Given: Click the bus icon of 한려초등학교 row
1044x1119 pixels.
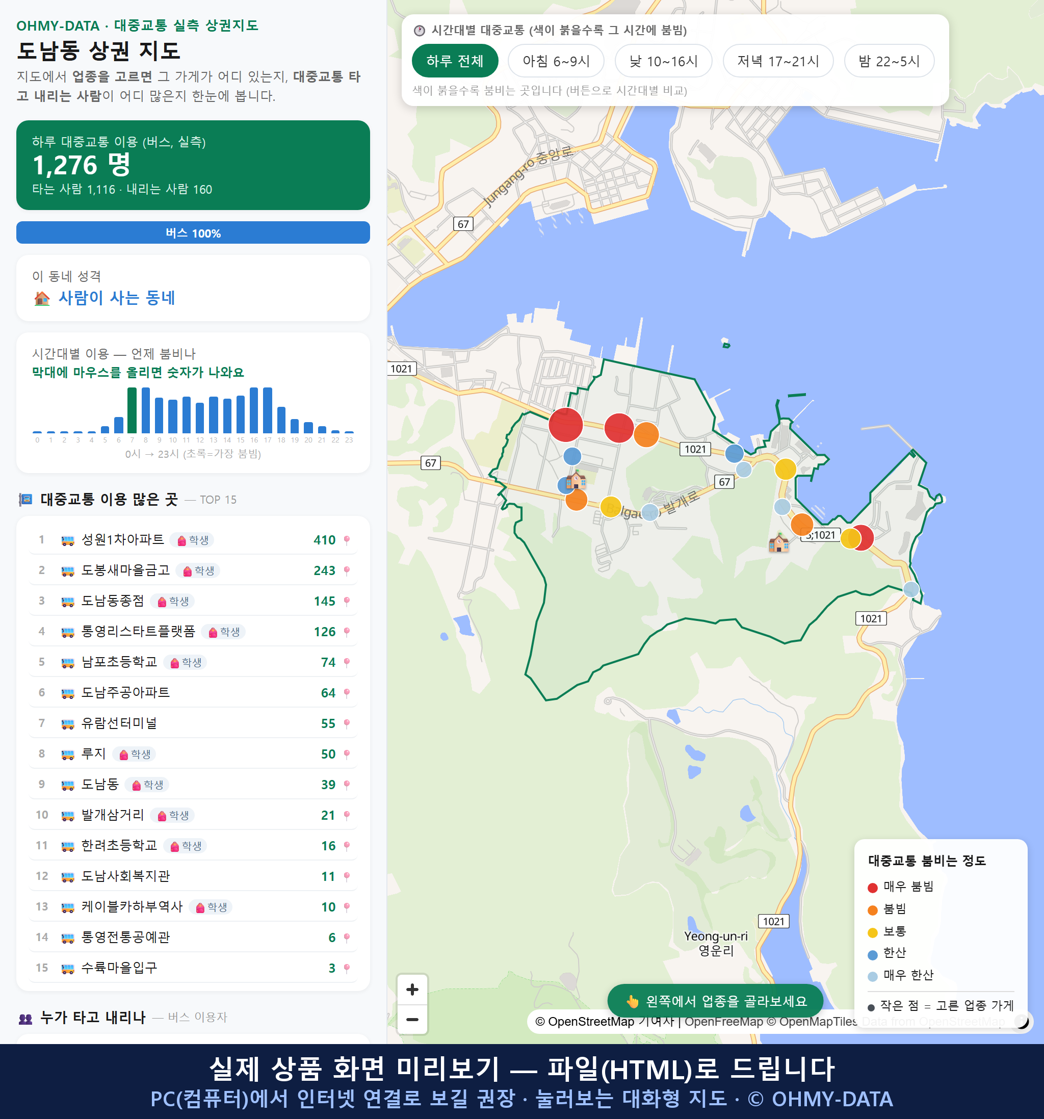Looking at the screenshot, I should [67, 846].
